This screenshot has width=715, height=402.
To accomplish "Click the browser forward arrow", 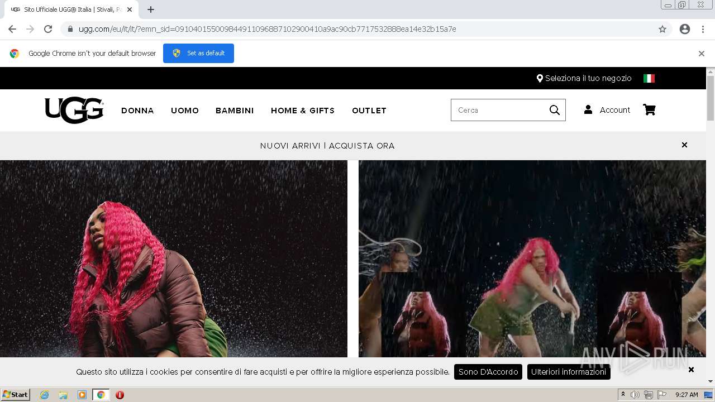I will pyautogui.click(x=30, y=29).
